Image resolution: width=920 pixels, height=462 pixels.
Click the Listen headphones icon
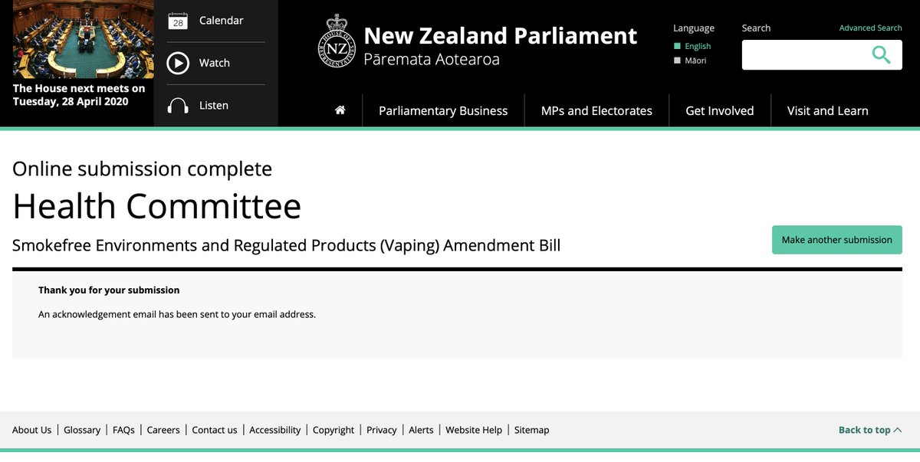coord(178,106)
